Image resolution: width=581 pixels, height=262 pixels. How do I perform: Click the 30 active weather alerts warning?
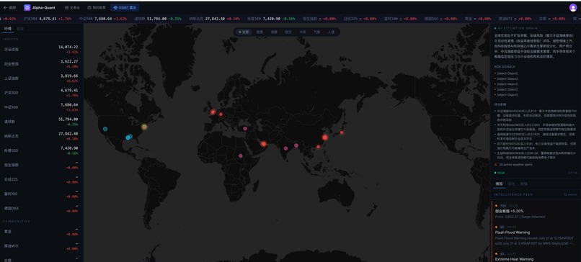click(513, 164)
